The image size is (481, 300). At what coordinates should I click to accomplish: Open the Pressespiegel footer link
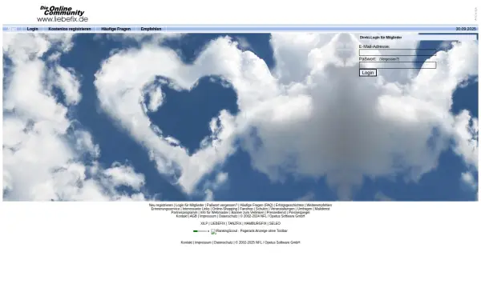299,213
